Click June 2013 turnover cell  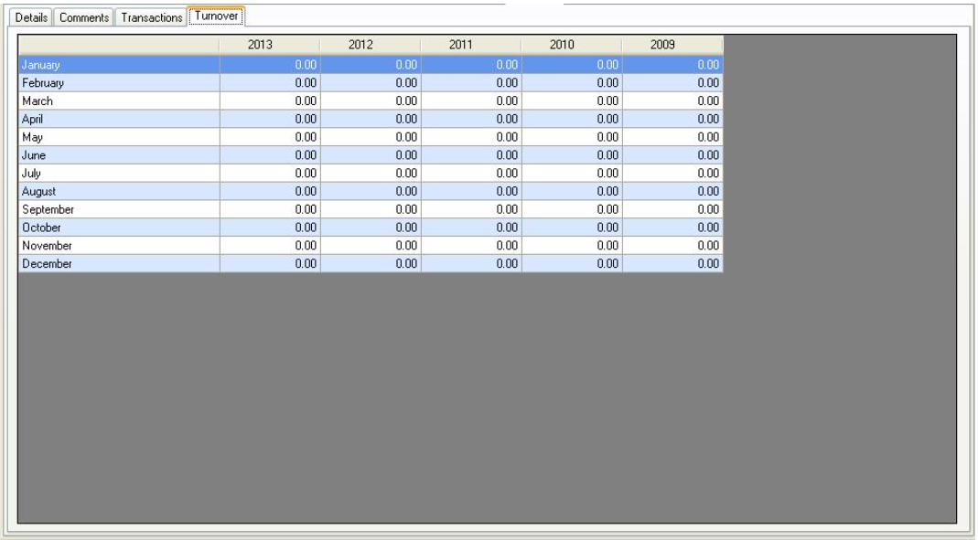(x=270, y=155)
